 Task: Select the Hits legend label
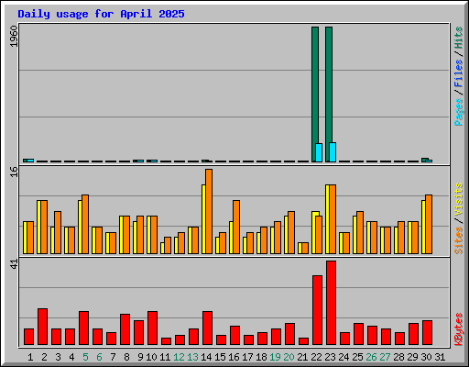[x=458, y=38]
